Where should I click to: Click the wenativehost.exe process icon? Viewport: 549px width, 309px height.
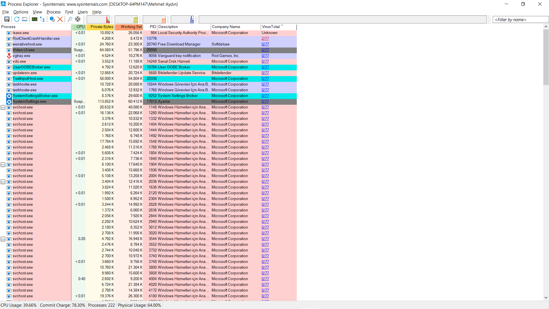(9, 44)
